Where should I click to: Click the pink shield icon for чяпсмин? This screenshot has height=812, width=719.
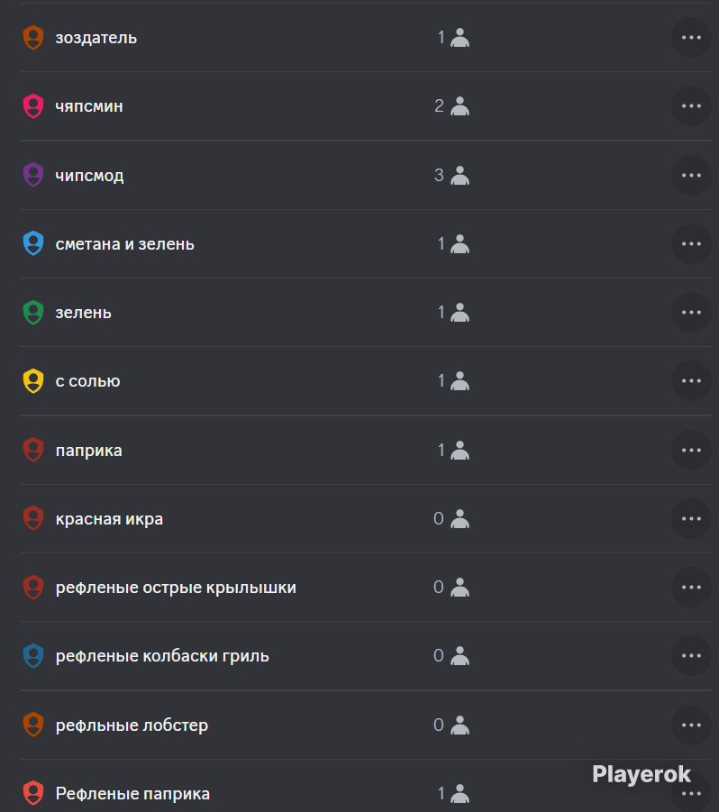tap(33, 106)
